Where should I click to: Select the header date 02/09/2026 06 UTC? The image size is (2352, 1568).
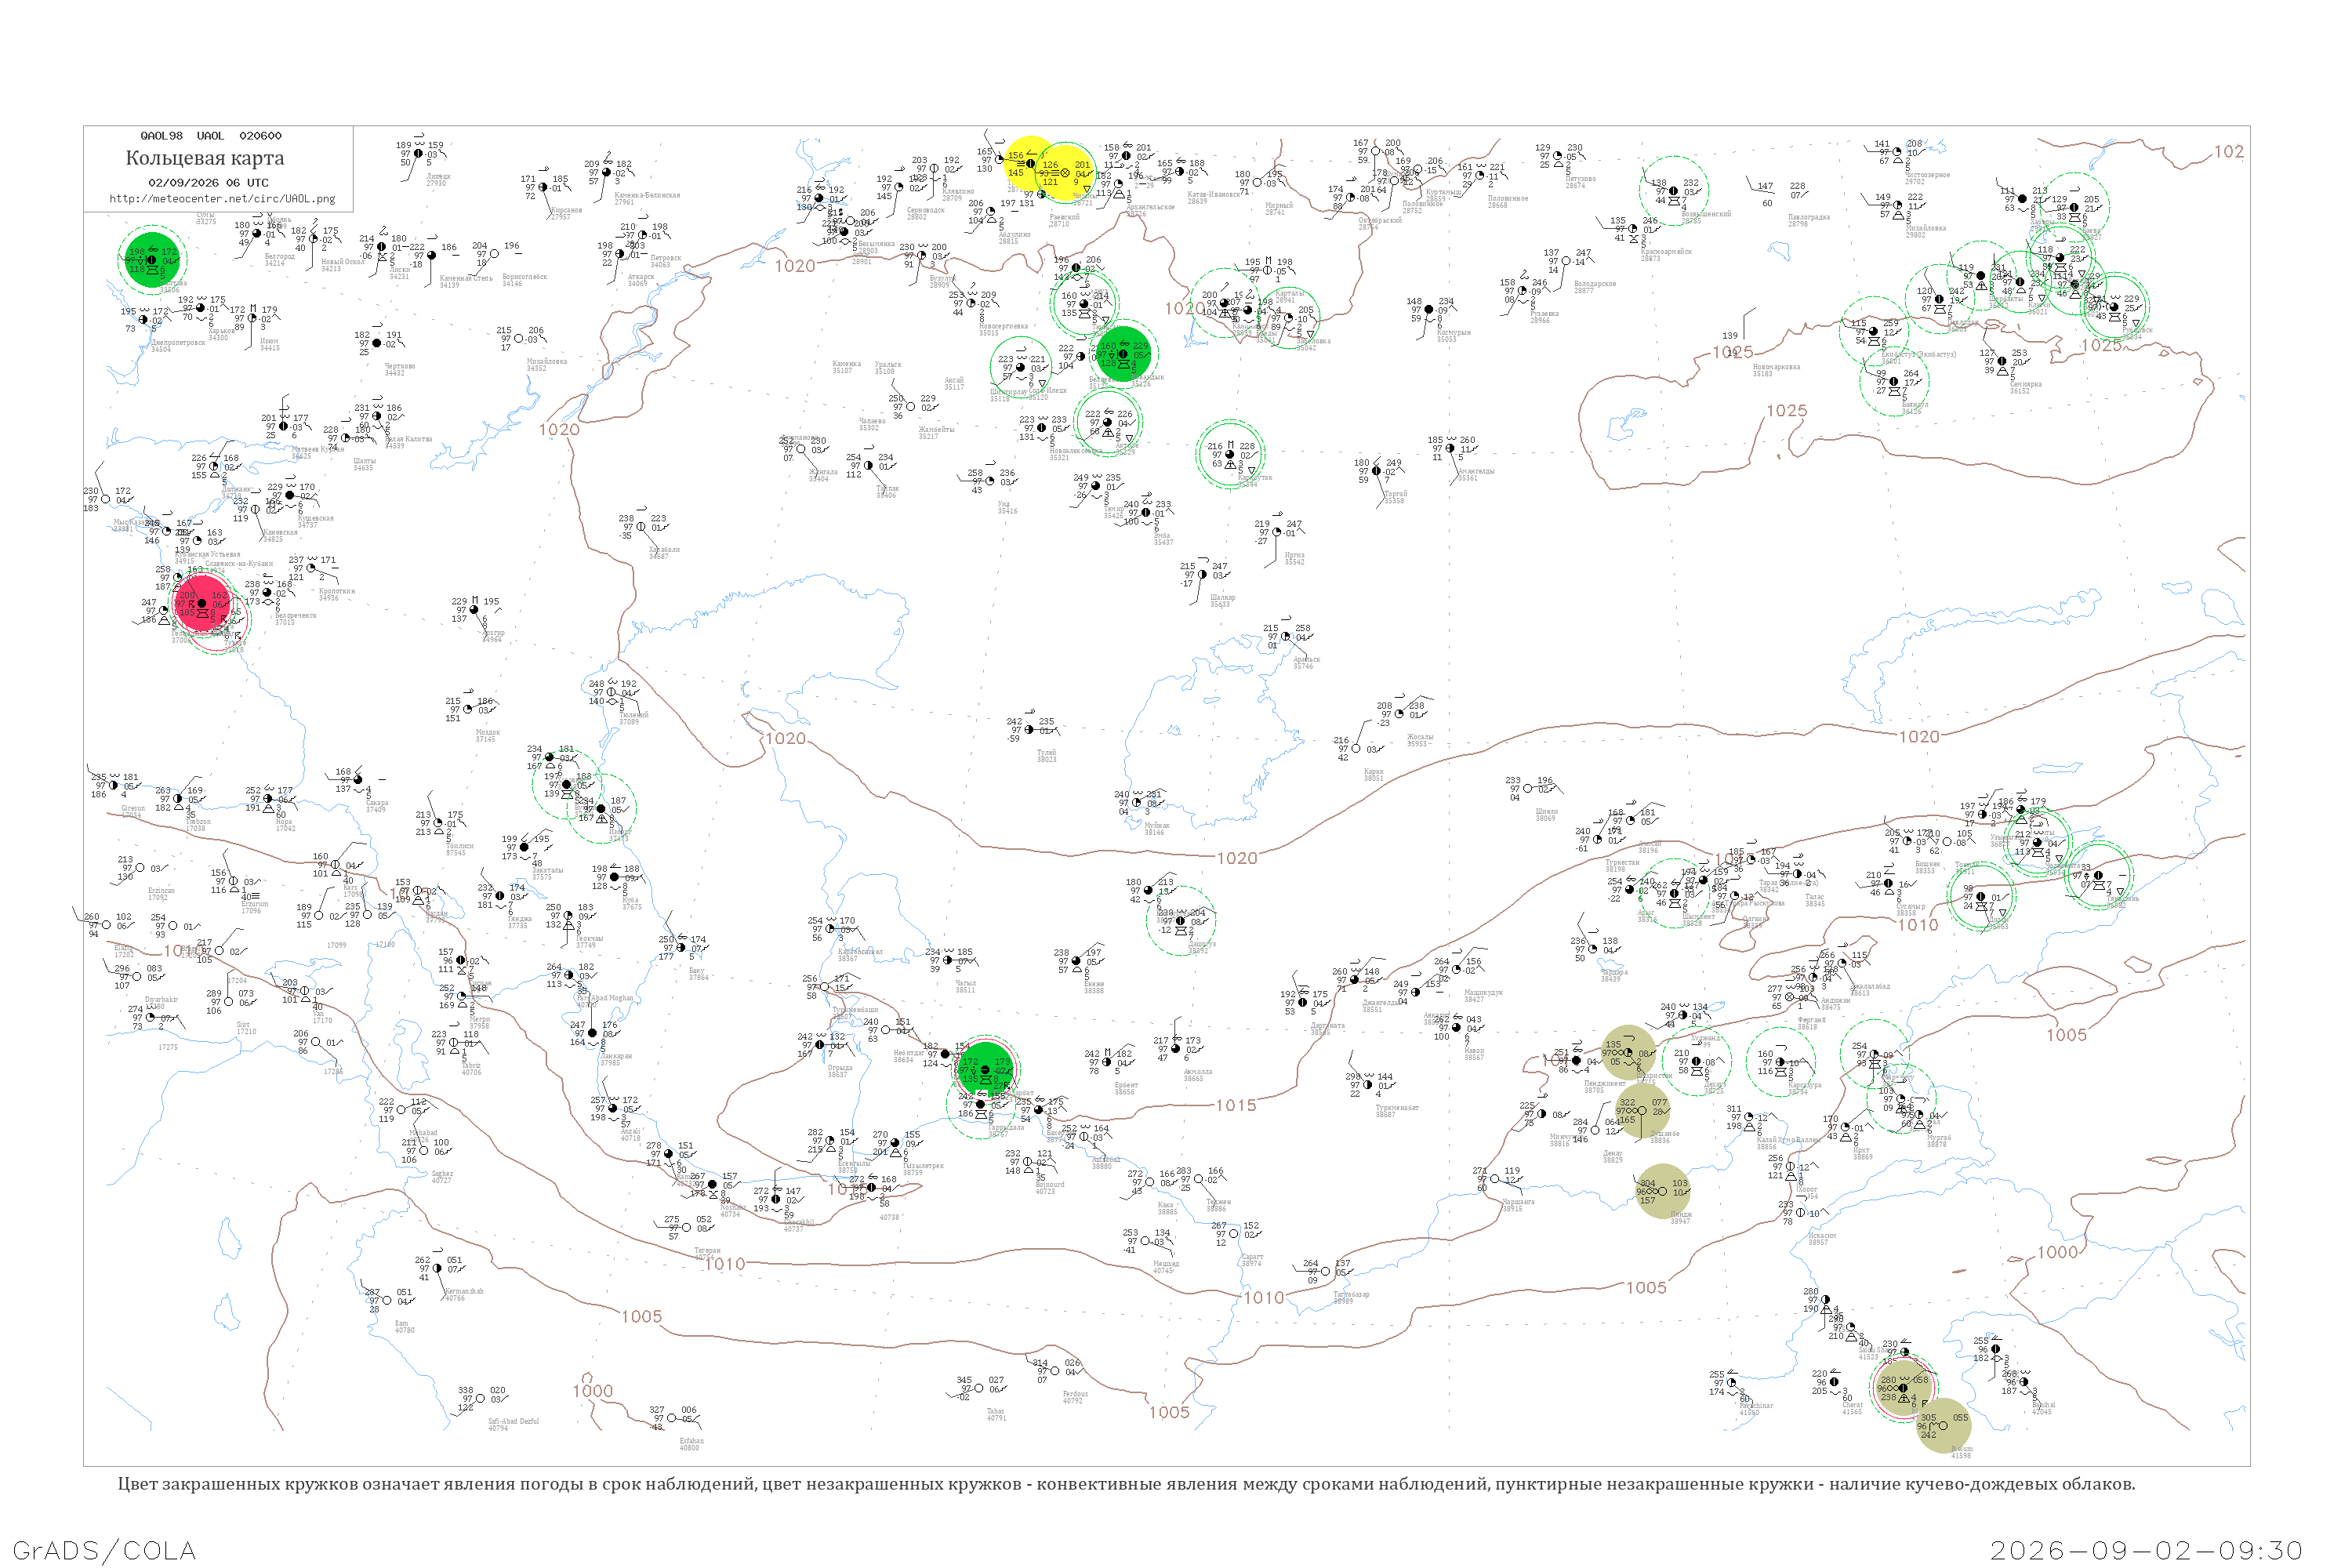click(208, 183)
